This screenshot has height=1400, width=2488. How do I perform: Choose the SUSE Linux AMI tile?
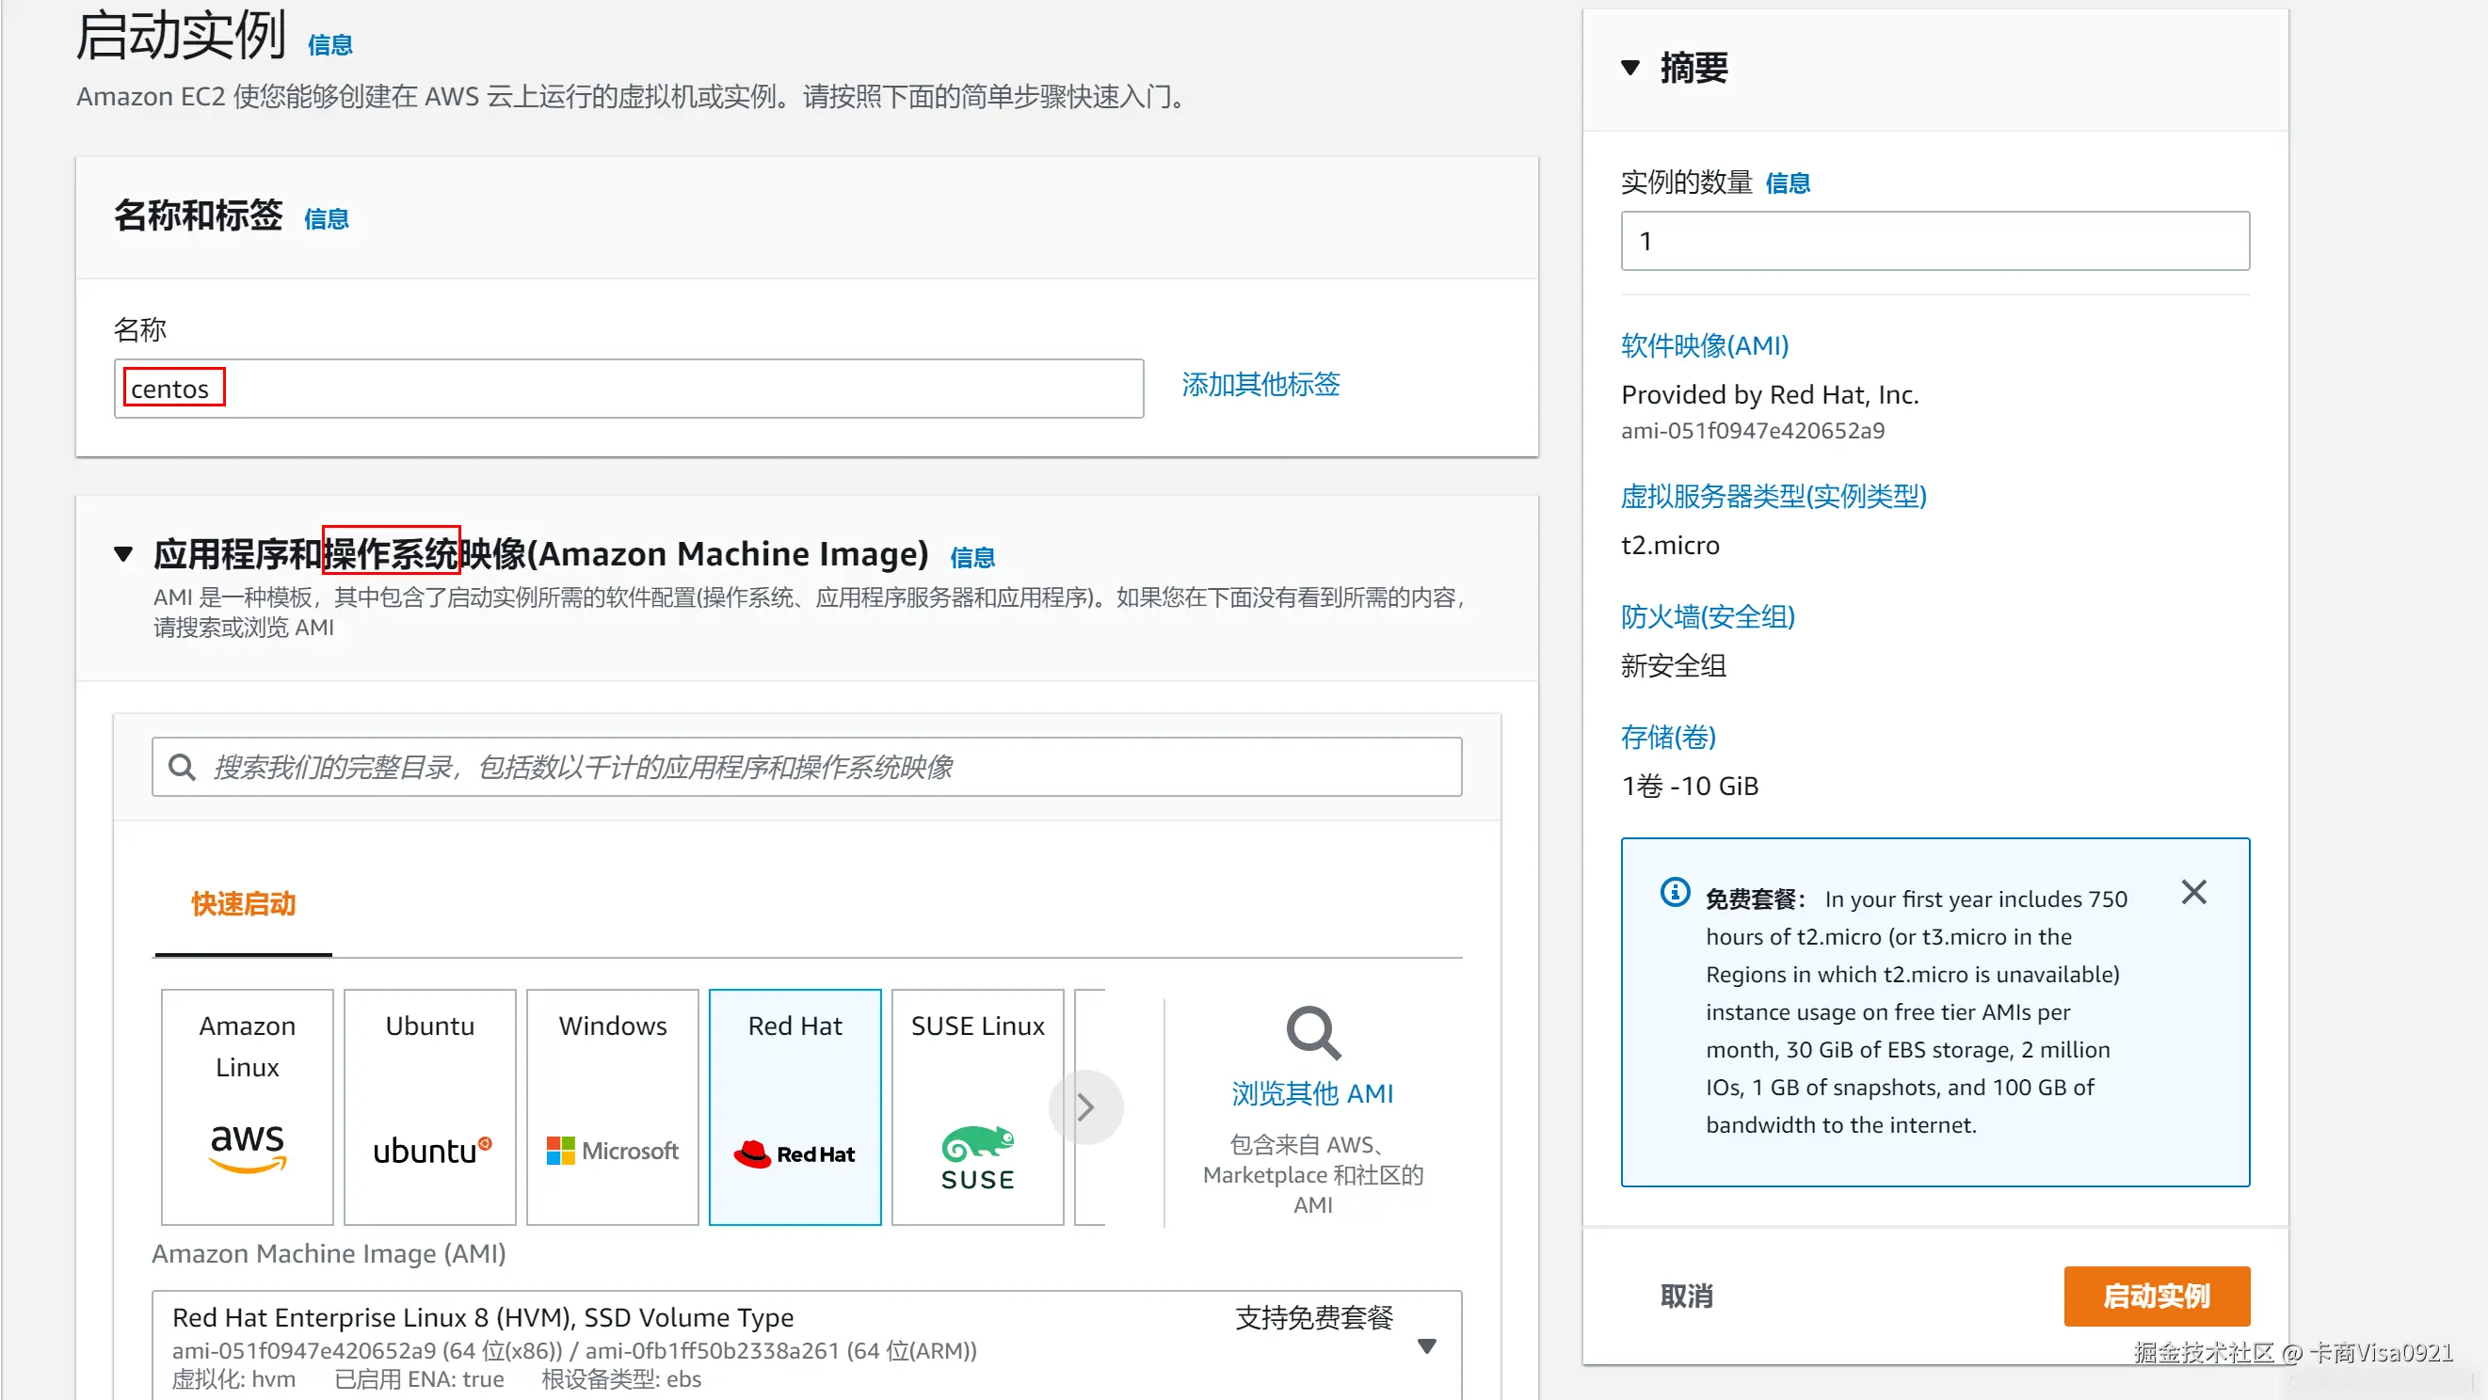click(977, 1106)
